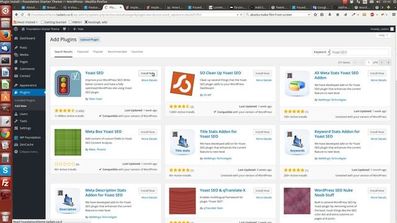Viewport: 397px width, 223px height.
Task: Switch to the Recommended tab
Action: (x=117, y=51)
